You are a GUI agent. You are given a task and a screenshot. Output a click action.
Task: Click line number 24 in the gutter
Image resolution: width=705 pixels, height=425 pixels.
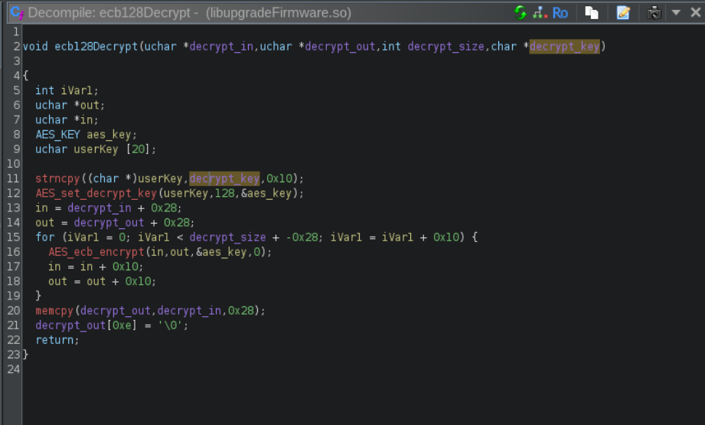(14, 369)
